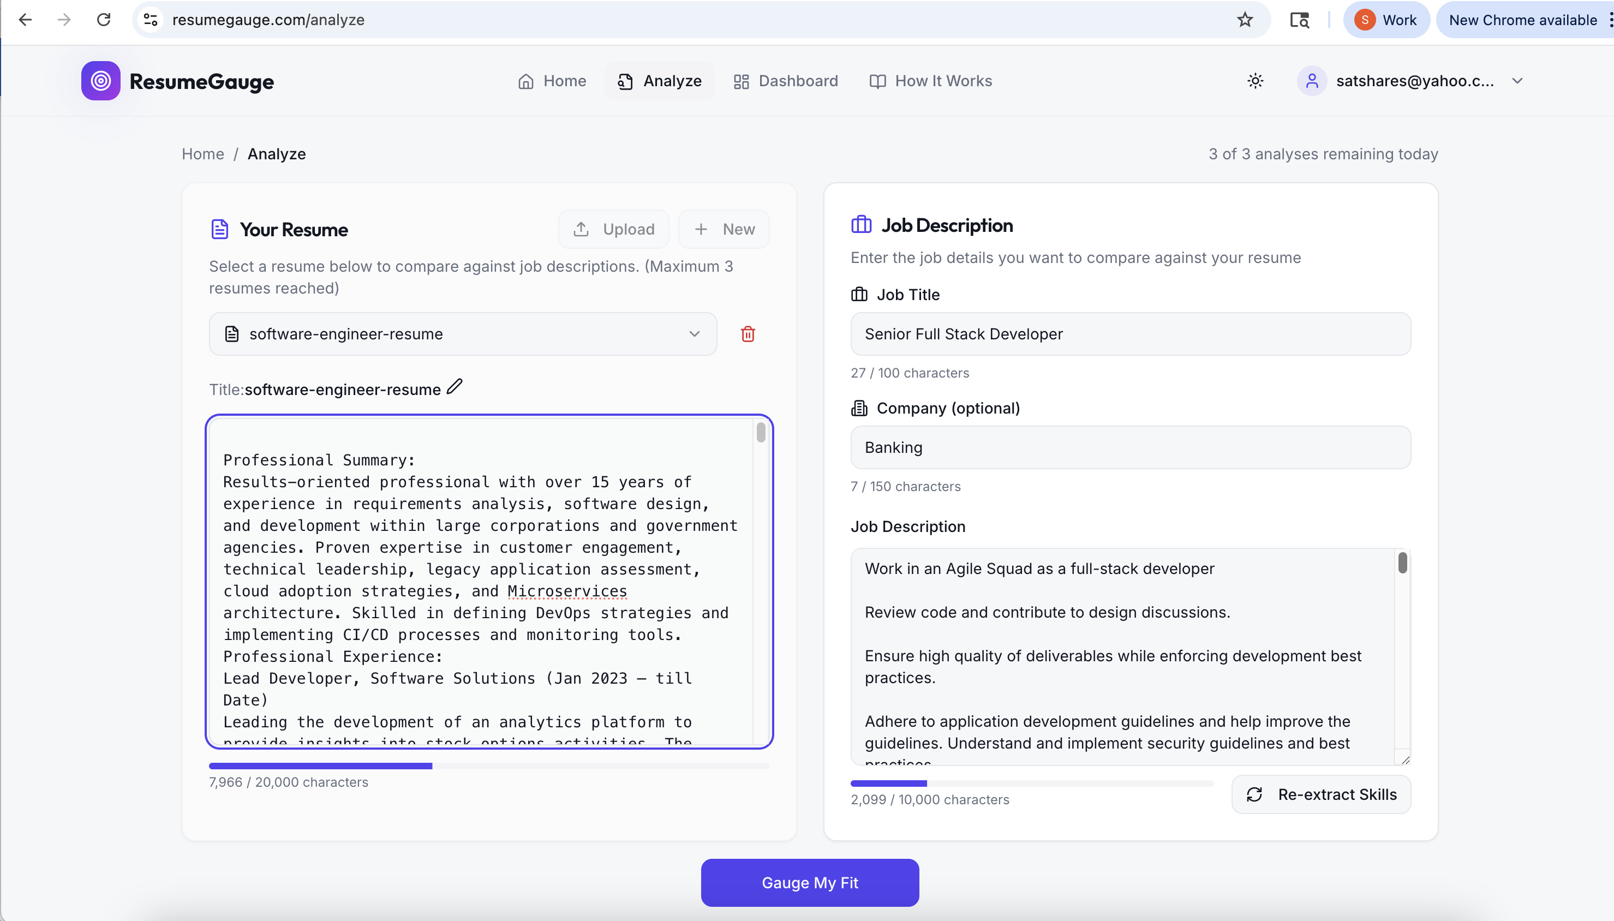Reload the page in browser
Screen dimensions: 1614x921
click(104, 20)
